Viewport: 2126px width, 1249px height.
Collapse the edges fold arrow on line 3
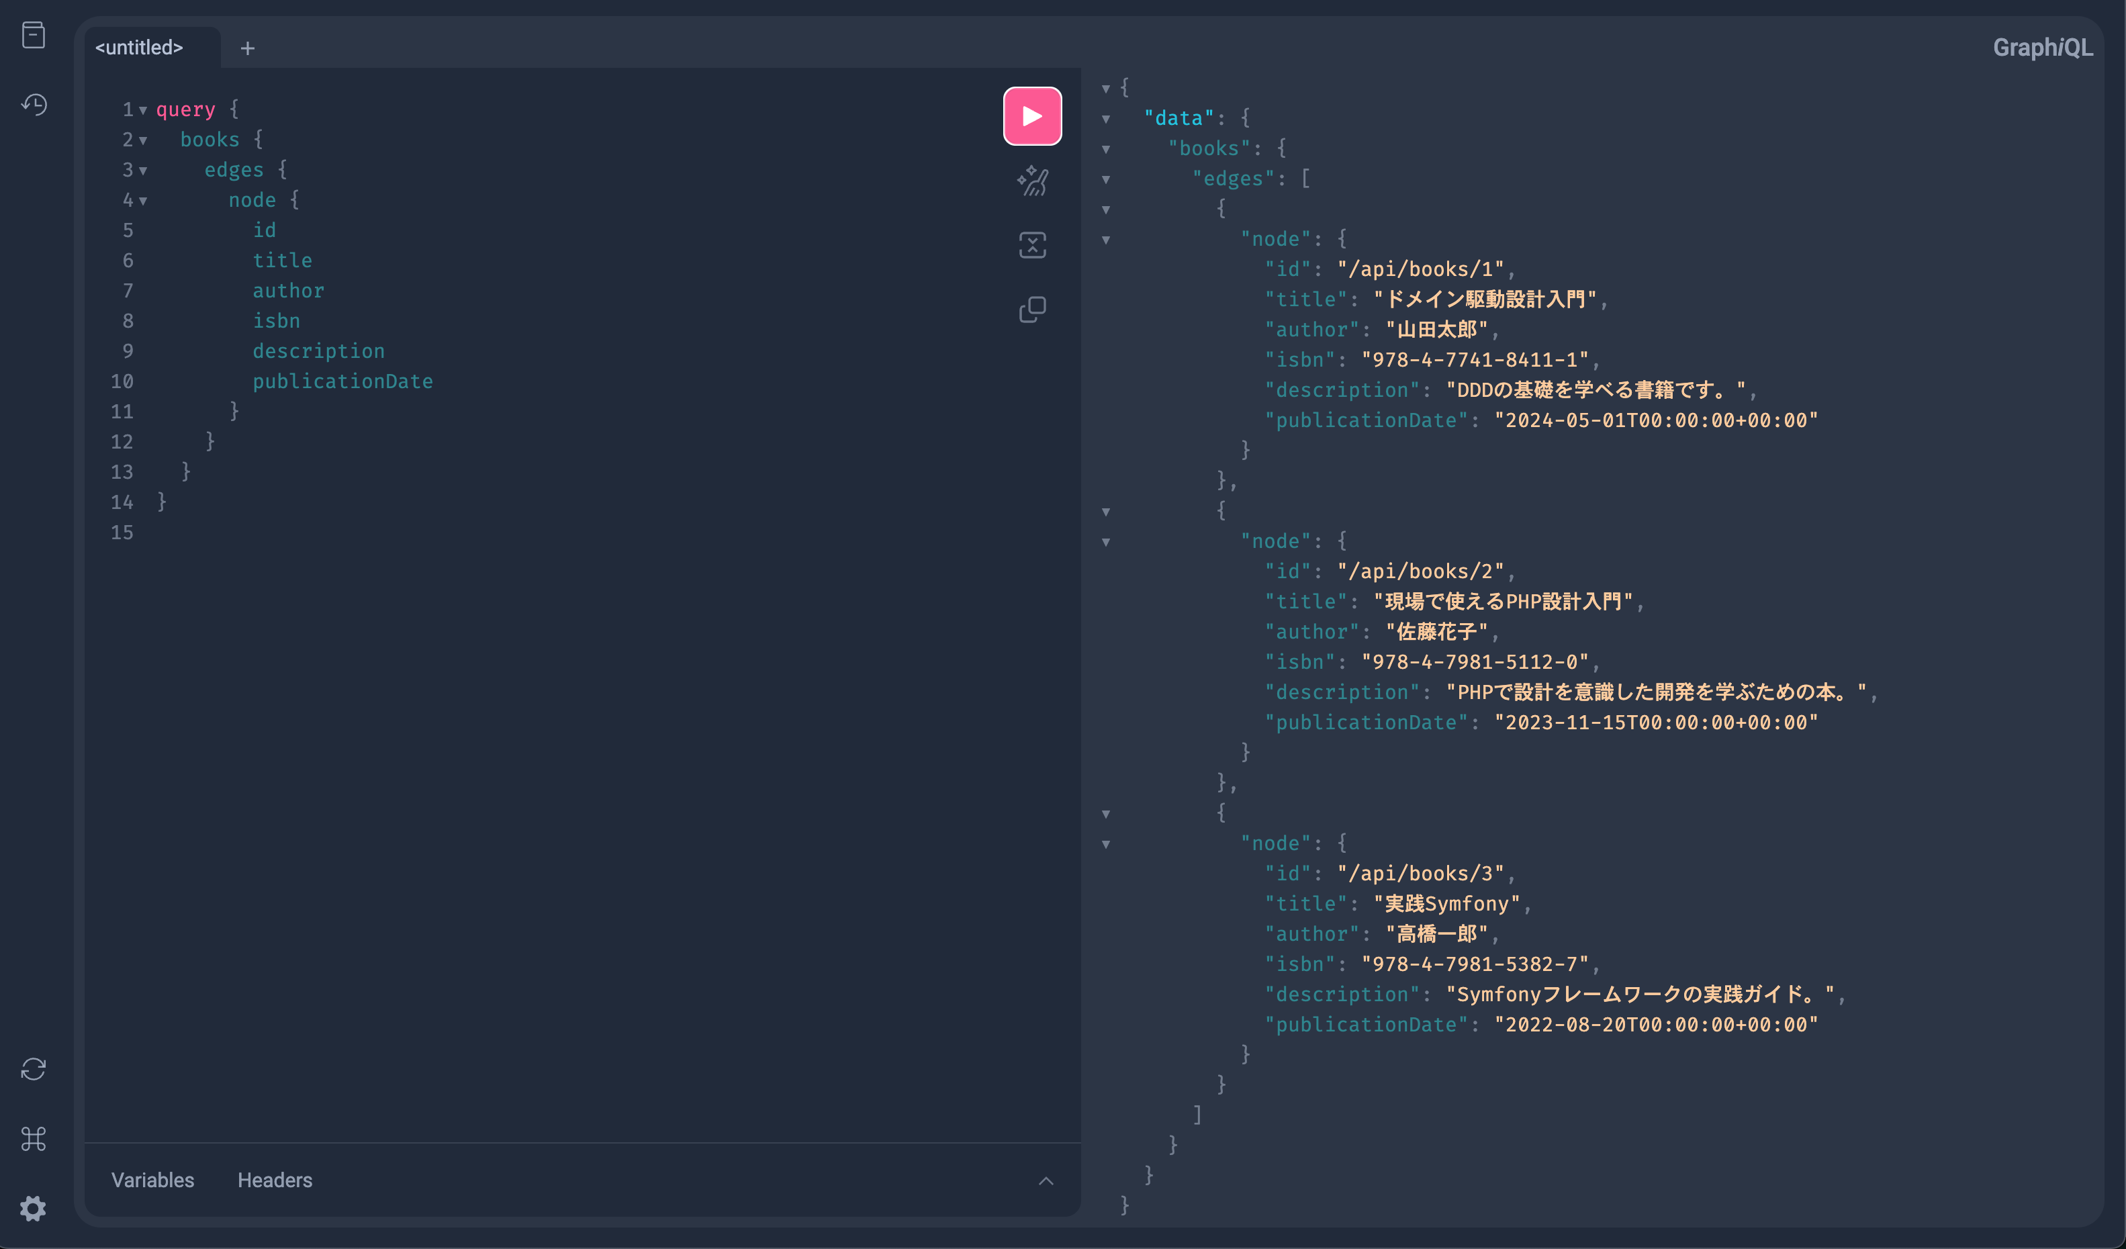coord(142,171)
